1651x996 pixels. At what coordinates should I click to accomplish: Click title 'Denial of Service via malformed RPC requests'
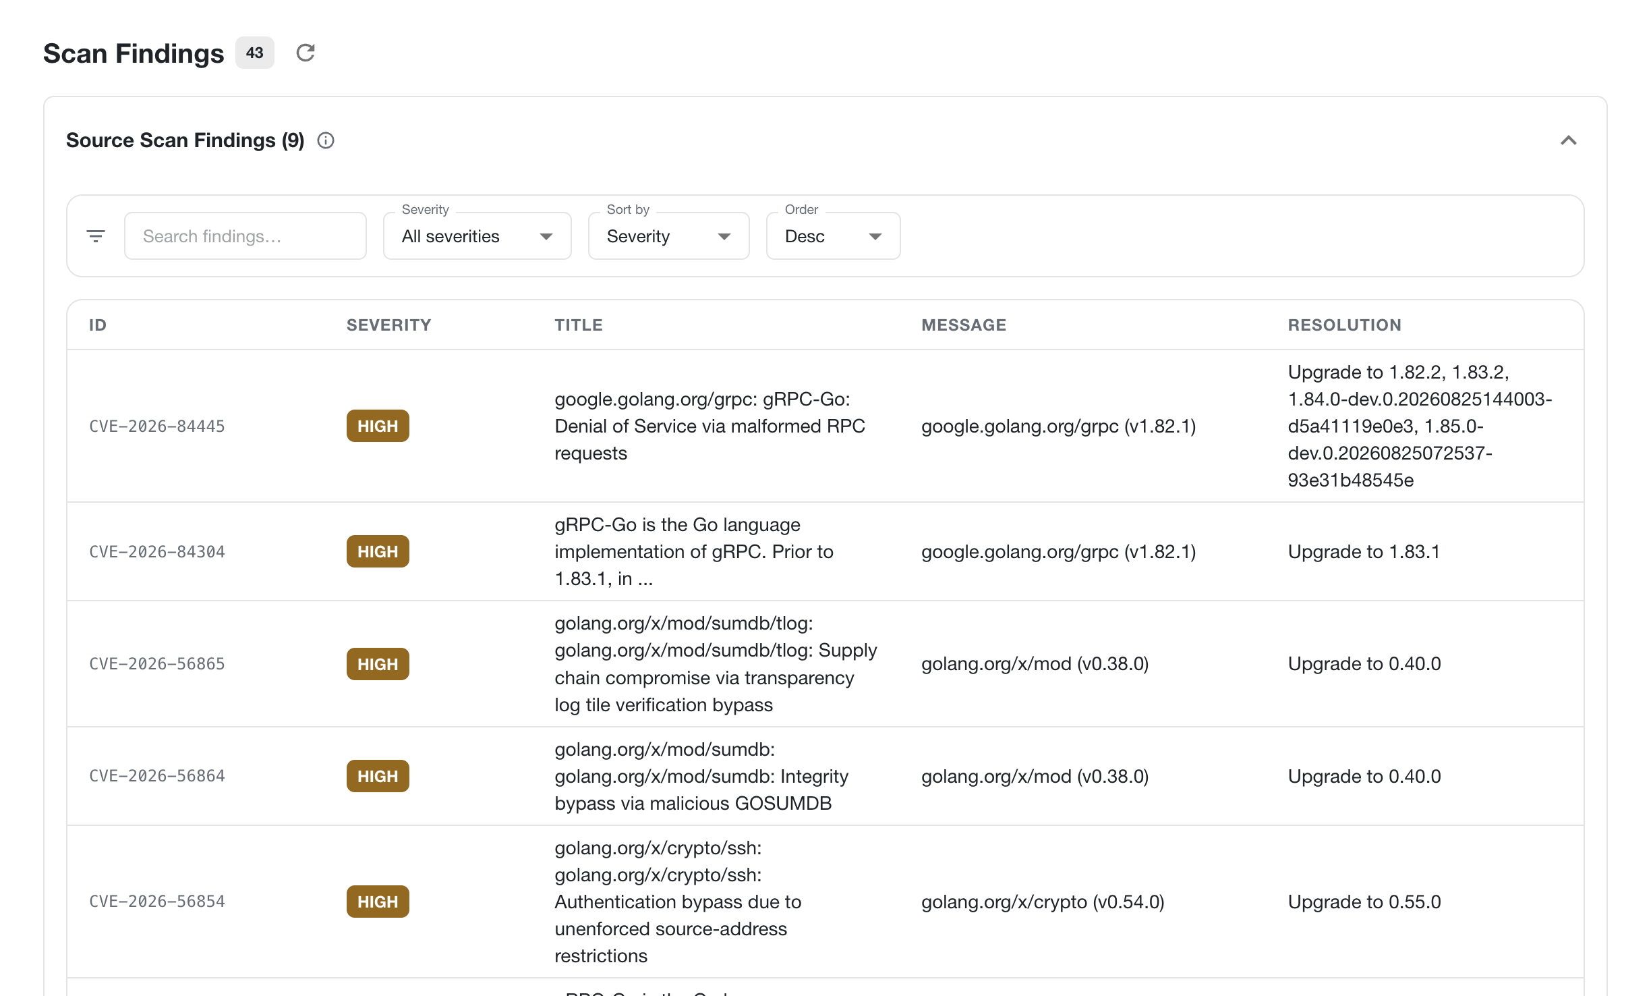709,426
